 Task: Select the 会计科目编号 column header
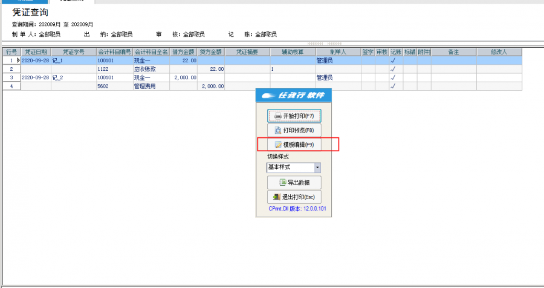point(114,52)
